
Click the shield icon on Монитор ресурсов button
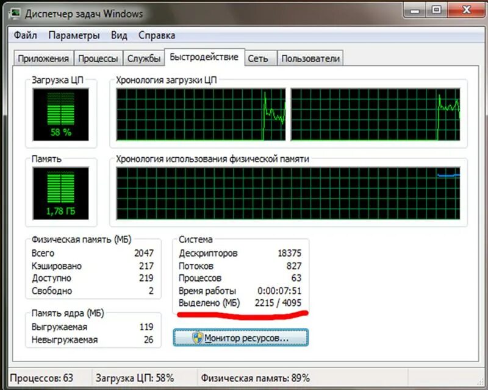[x=197, y=338]
